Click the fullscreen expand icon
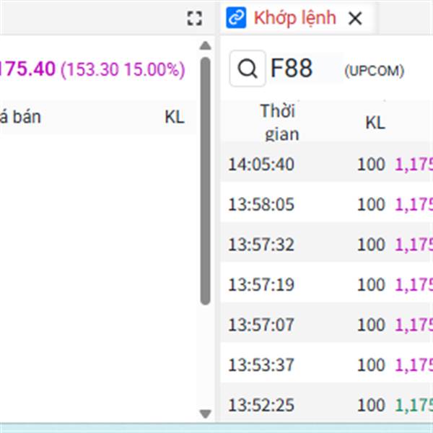 [x=194, y=19]
